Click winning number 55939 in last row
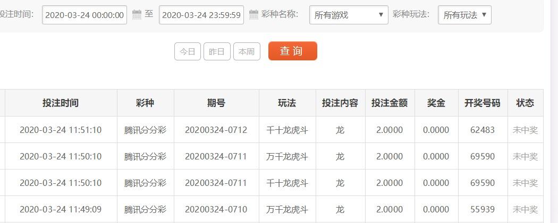 (483, 209)
